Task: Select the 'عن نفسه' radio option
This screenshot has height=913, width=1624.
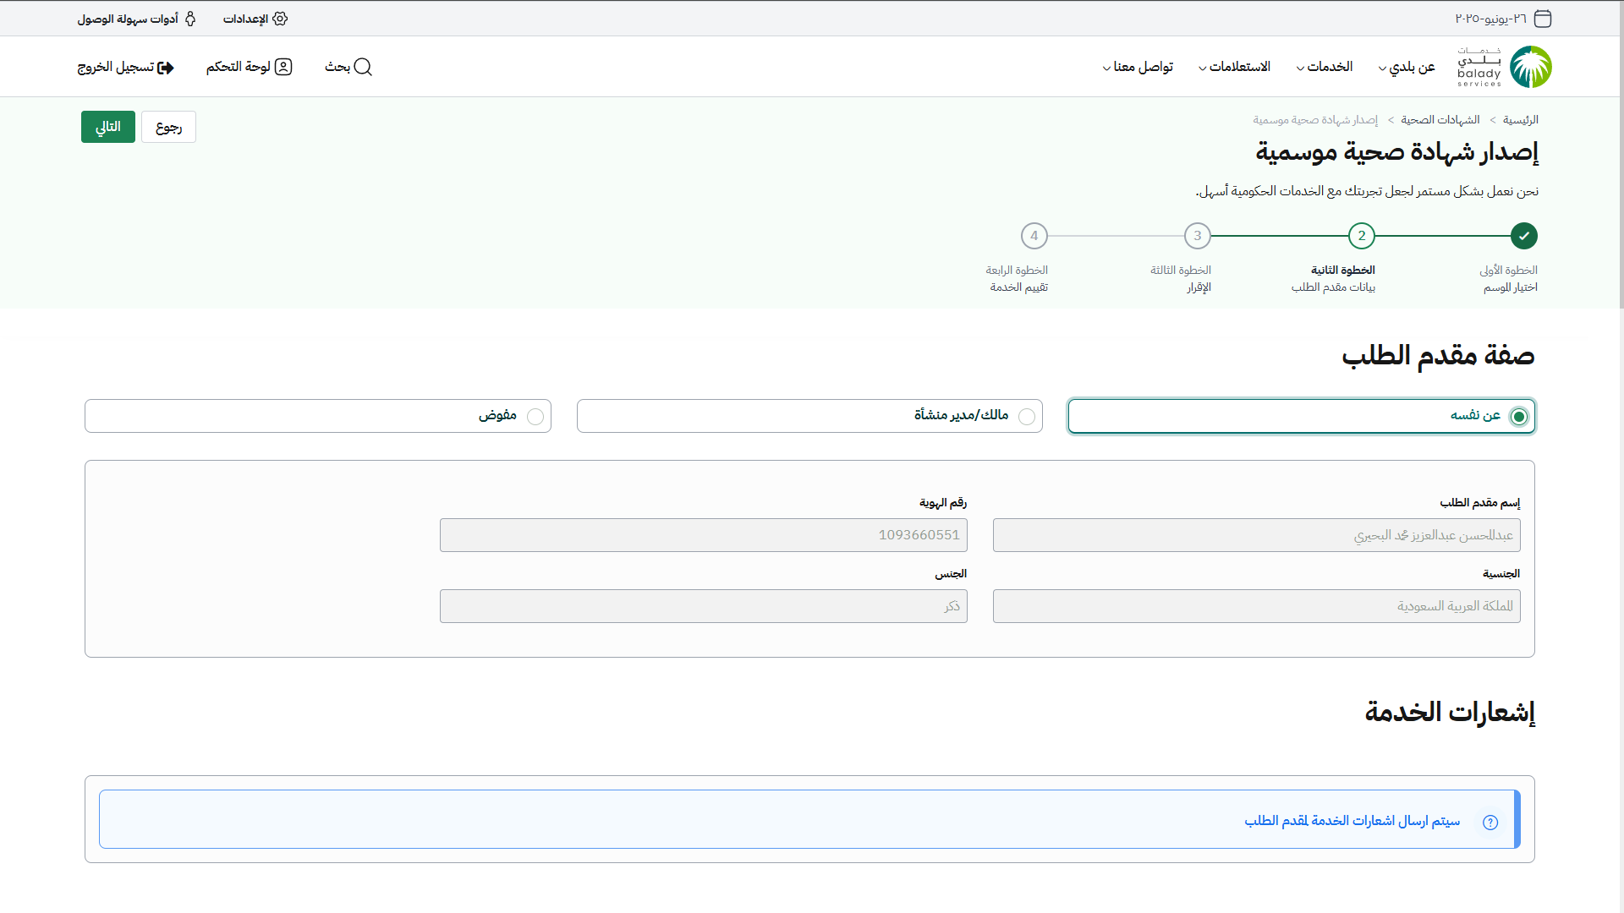Action: (x=1519, y=417)
